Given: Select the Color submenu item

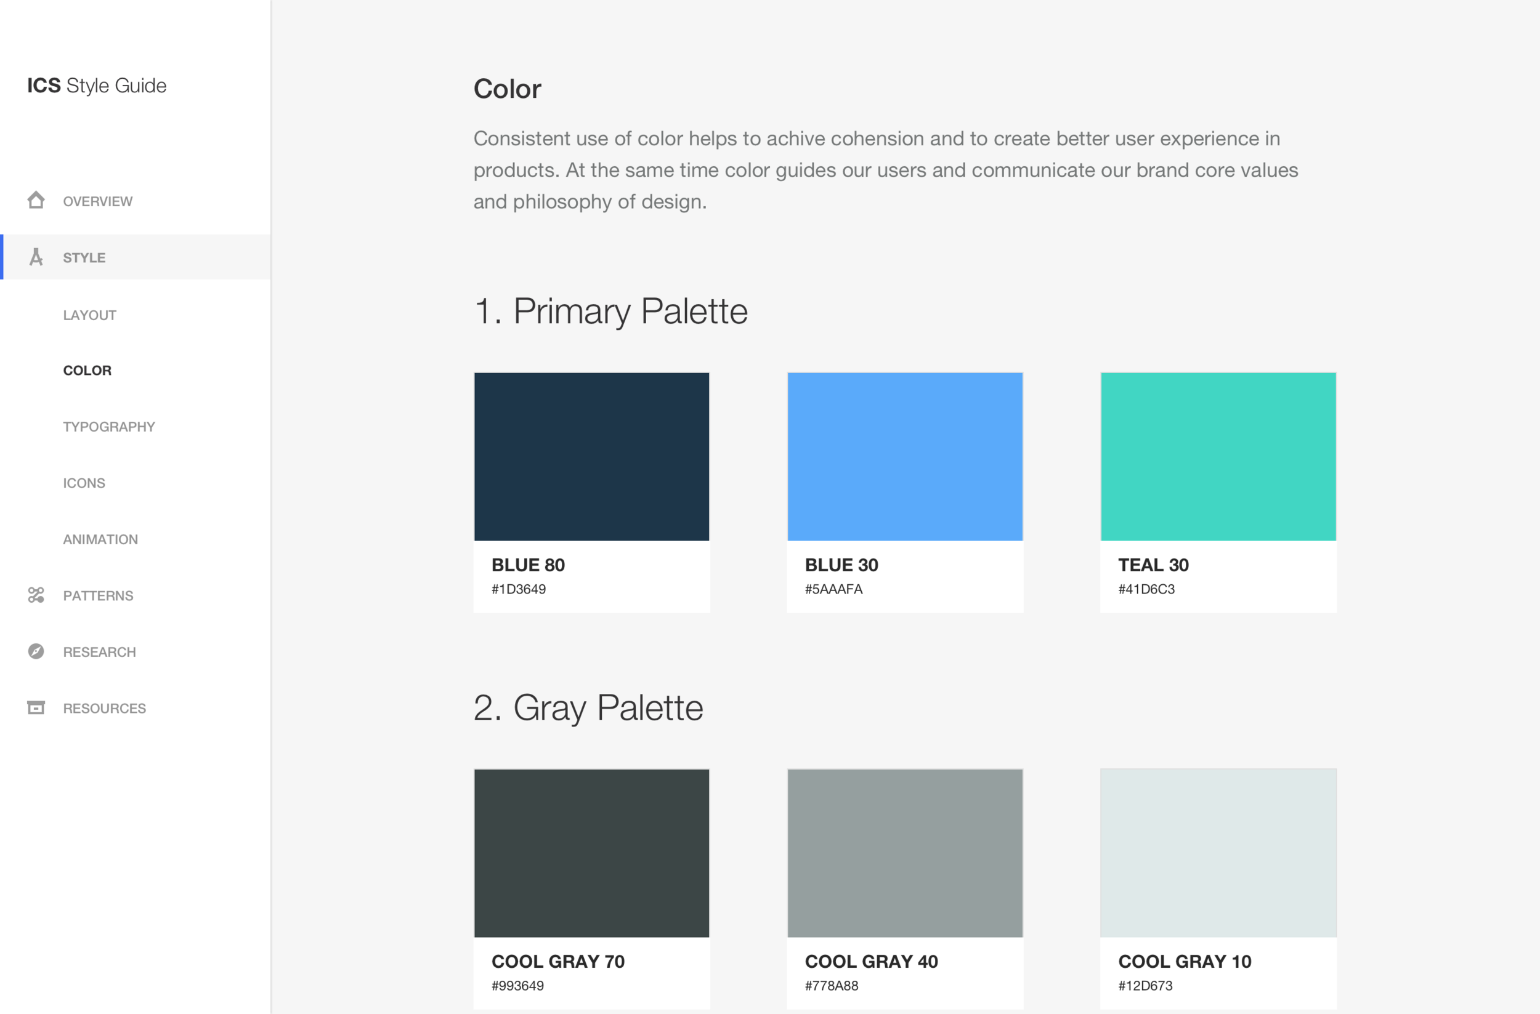Looking at the screenshot, I should coord(87,371).
